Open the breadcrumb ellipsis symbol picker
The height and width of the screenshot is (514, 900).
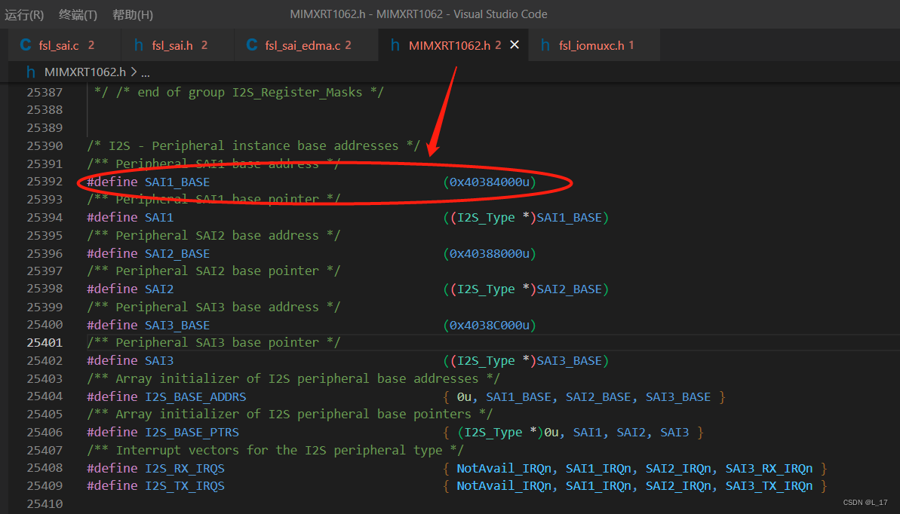[145, 73]
